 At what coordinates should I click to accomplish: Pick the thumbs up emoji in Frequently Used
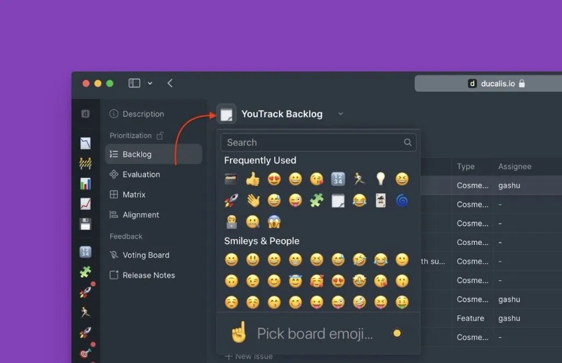[252, 179]
